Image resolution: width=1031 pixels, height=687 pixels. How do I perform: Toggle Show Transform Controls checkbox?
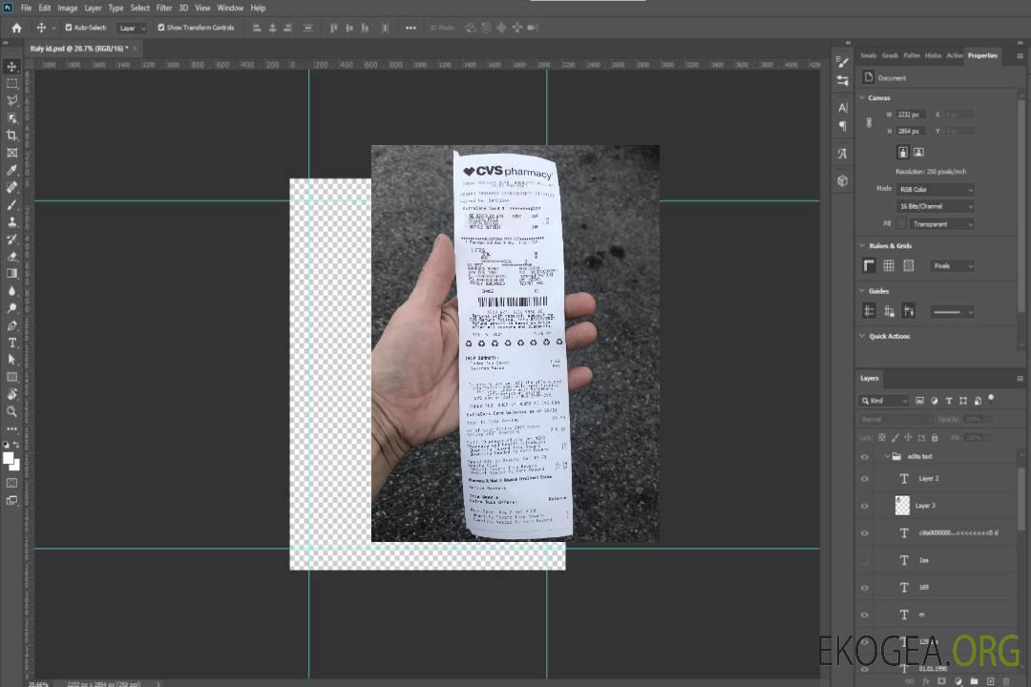click(161, 28)
